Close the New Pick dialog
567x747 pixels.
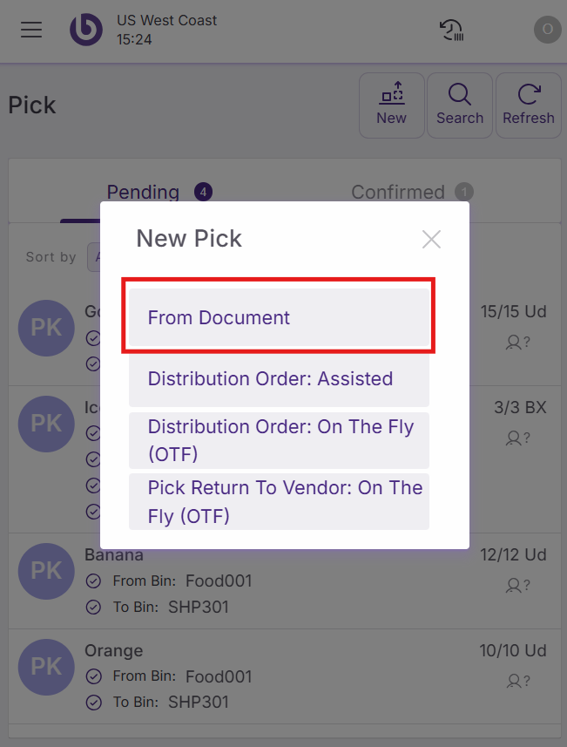[431, 239]
